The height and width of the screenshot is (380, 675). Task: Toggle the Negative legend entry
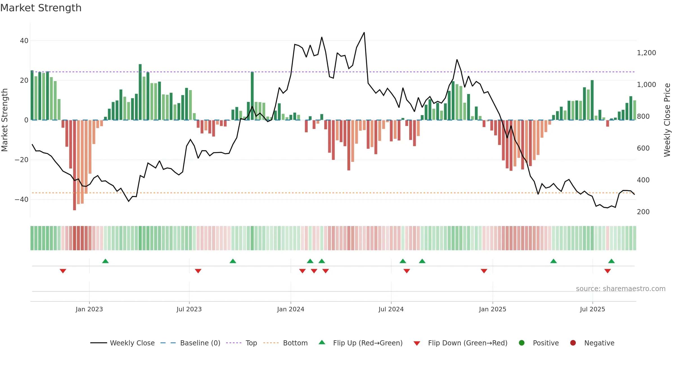pos(592,343)
